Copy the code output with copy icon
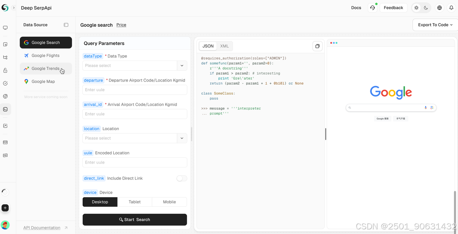This screenshot has height=234, width=458. click(x=317, y=46)
